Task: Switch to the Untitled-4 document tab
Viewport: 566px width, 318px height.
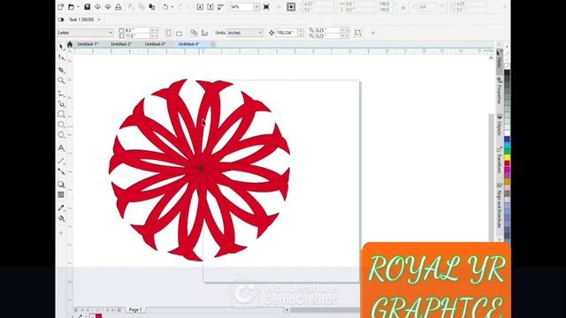Action: [188, 44]
